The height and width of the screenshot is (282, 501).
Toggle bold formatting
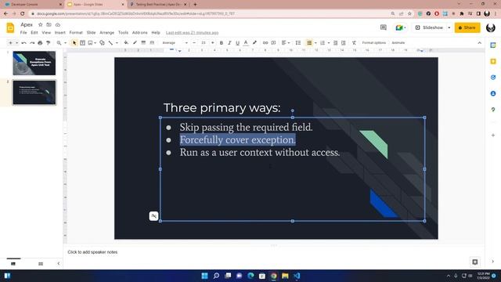pos(221,42)
